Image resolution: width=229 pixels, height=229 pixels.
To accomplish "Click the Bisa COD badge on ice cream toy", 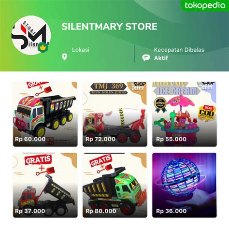I will (x=207, y=112).
